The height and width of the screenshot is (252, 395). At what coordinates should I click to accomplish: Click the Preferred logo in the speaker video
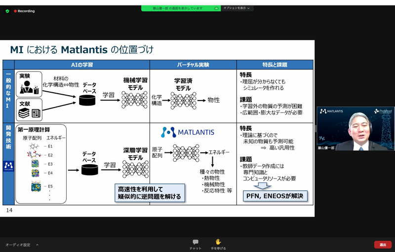pos(383,111)
